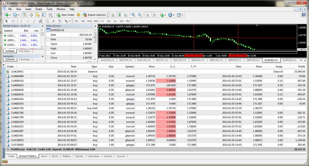Zoom out of the chart
This screenshot has width=309, height=166.
point(140,15)
